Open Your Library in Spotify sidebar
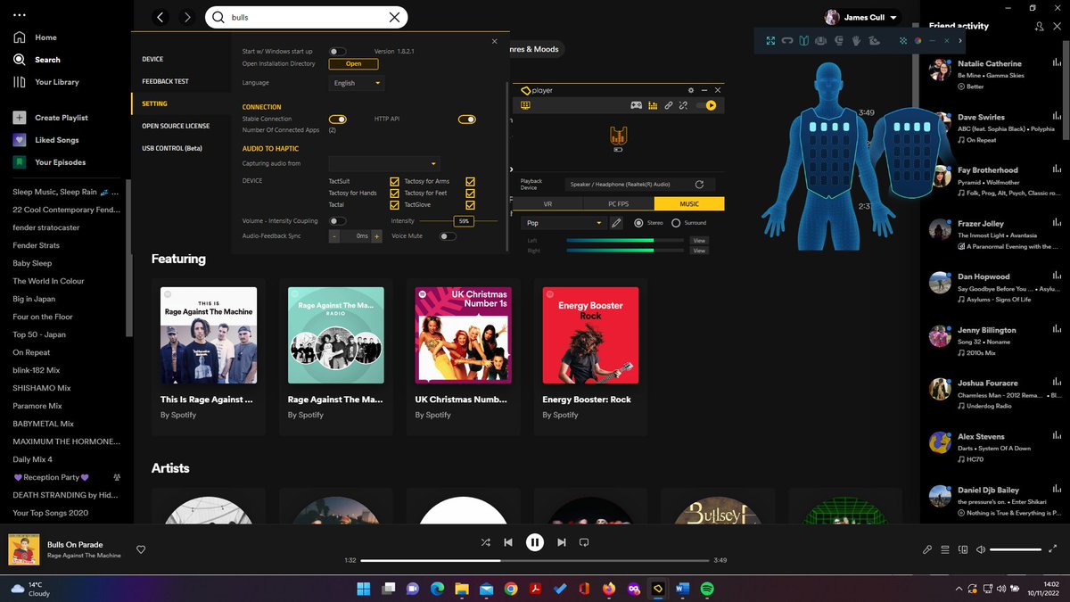 [x=46, y=82]
